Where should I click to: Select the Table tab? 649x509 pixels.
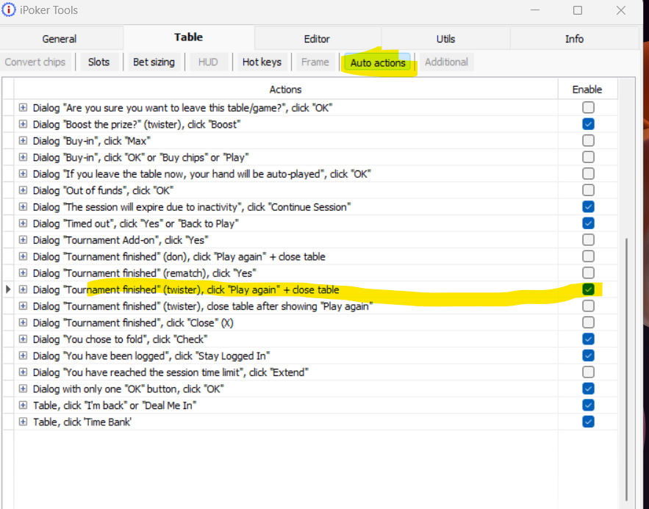(x=189, y=37)
